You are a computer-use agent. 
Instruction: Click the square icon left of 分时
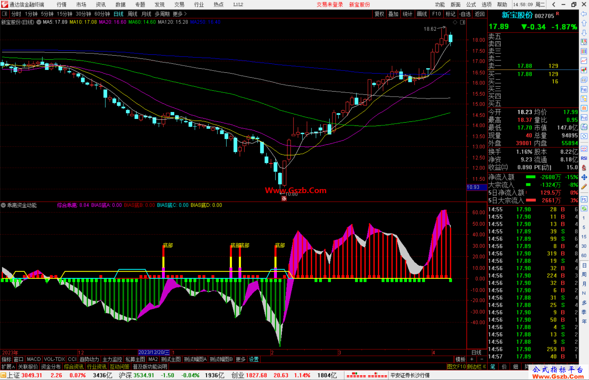[5, 14]
